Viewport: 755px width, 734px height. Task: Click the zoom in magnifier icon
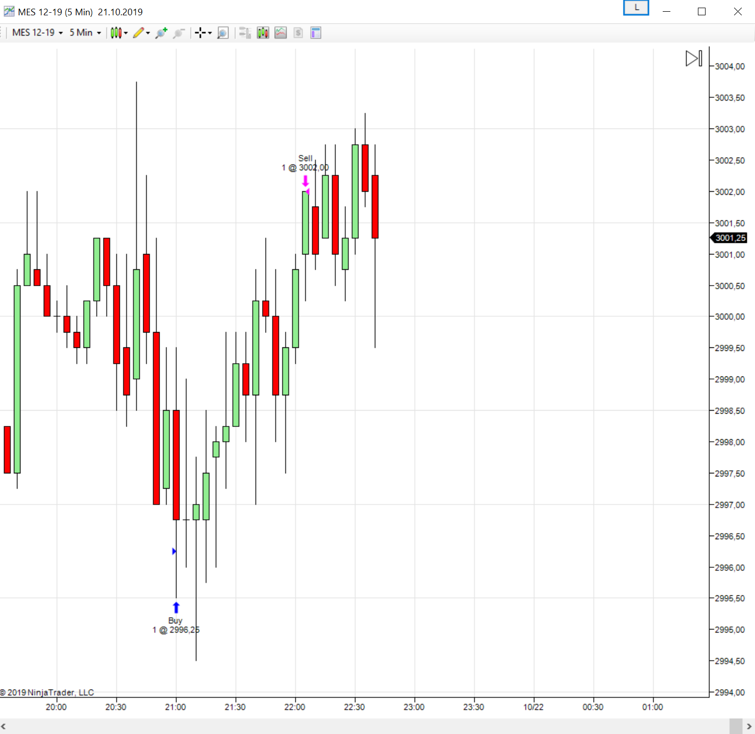(161, 33)
